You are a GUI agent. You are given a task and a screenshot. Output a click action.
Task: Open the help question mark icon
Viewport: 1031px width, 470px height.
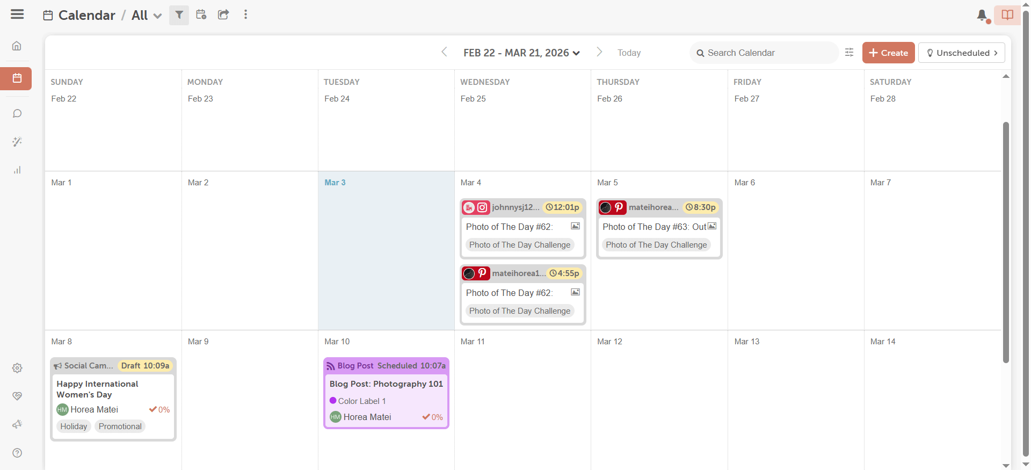[x=17, y=453]
